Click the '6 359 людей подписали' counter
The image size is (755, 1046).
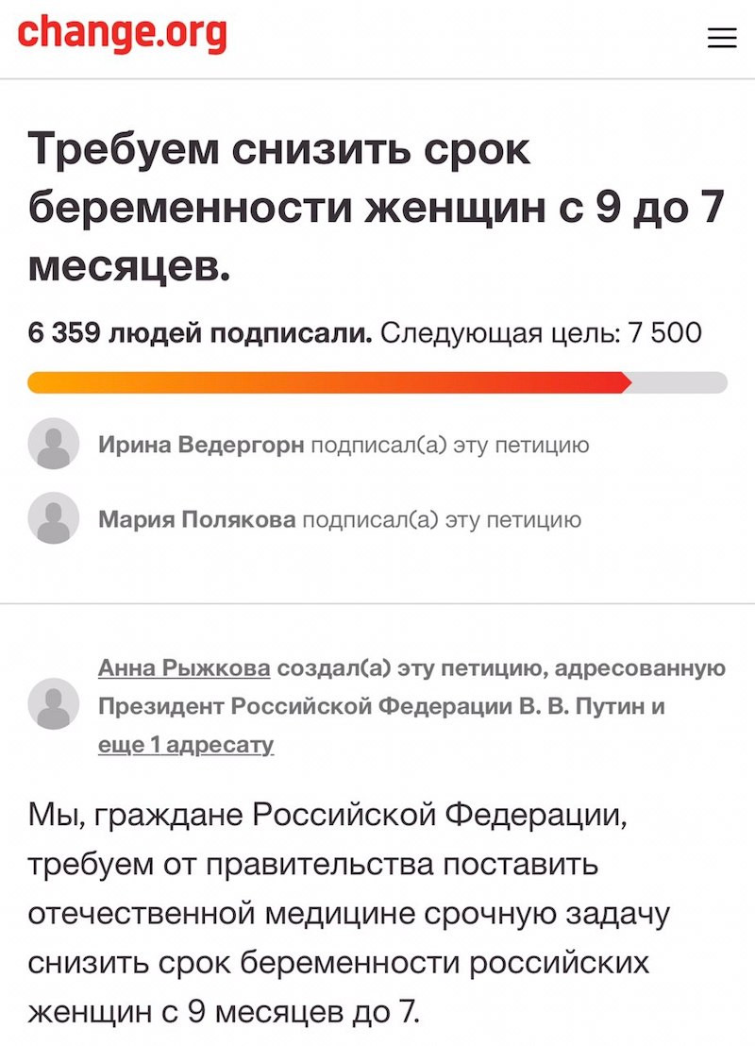tap(200, 333)
